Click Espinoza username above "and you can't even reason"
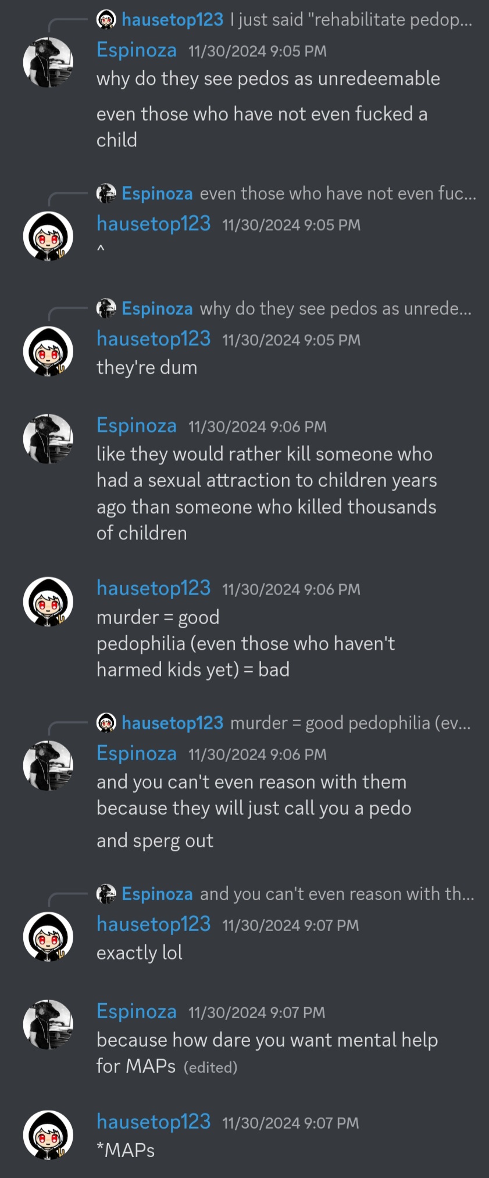Screen dimensions: 489x1178 [x=137, y=753]
